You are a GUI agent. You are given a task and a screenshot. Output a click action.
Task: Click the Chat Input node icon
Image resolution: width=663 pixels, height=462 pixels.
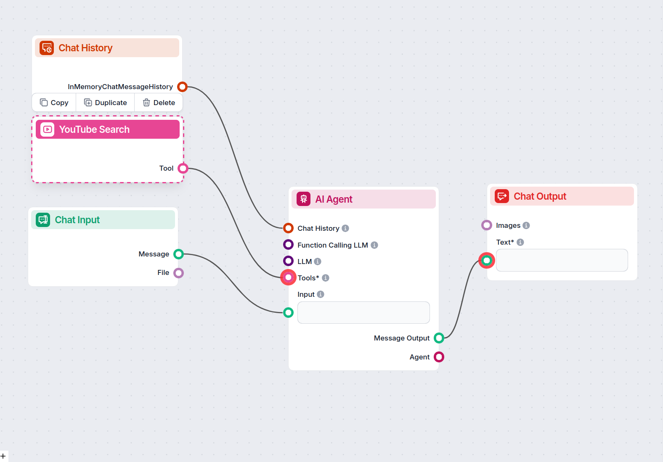click(x=43, y=220)
